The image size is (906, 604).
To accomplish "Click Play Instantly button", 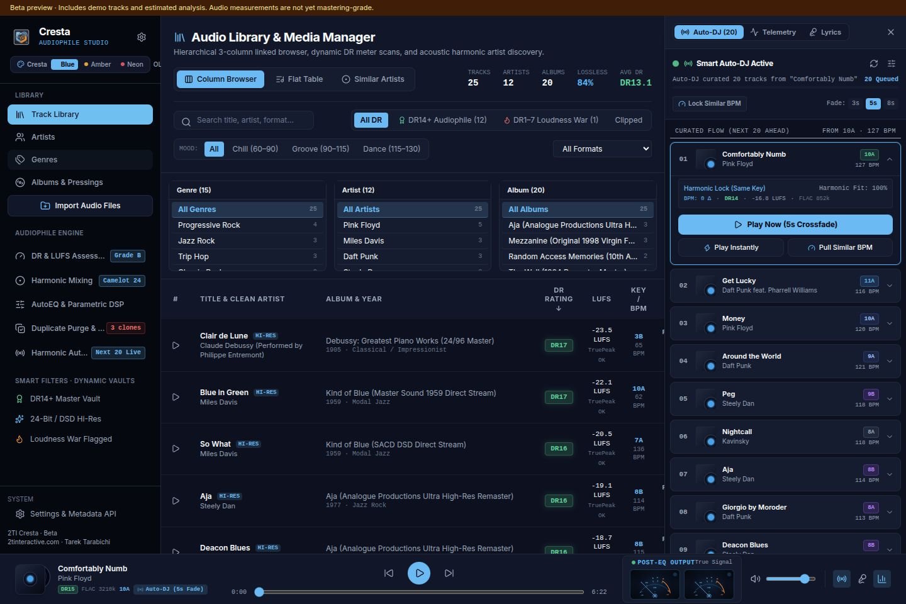I will click(x=731, y=248).
